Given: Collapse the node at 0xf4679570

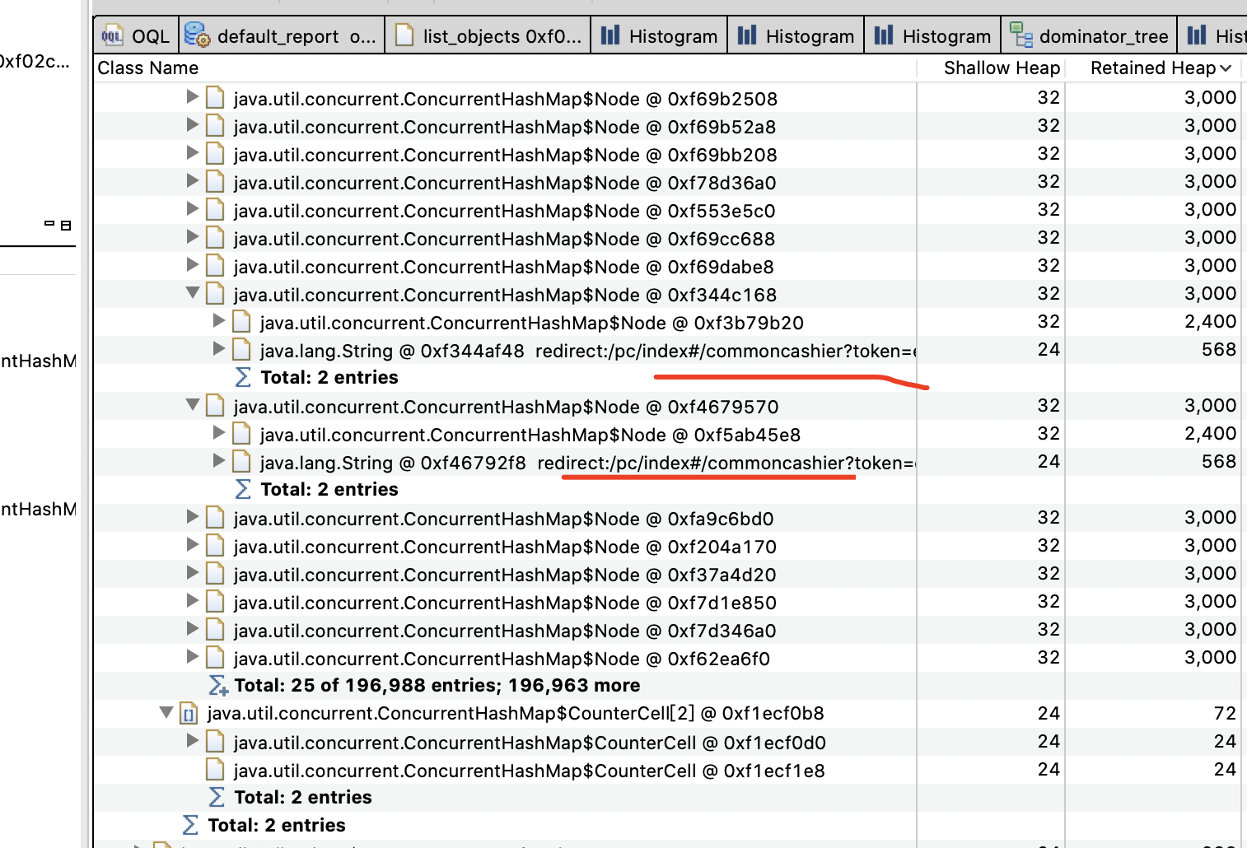Looking at the screenshot, I should click(x=192, y=405).
